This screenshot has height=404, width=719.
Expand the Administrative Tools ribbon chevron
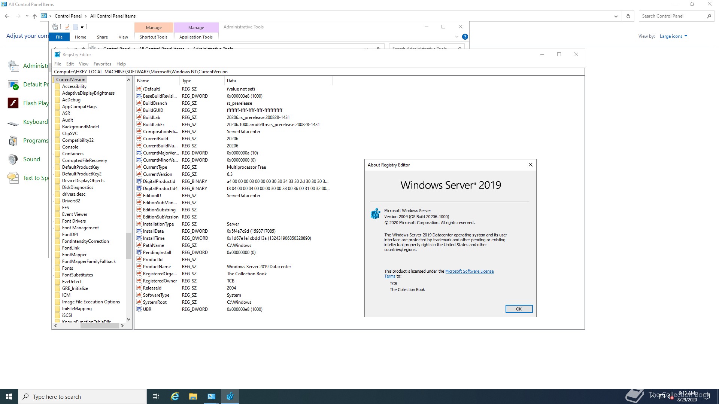click(x=456, y=37)
